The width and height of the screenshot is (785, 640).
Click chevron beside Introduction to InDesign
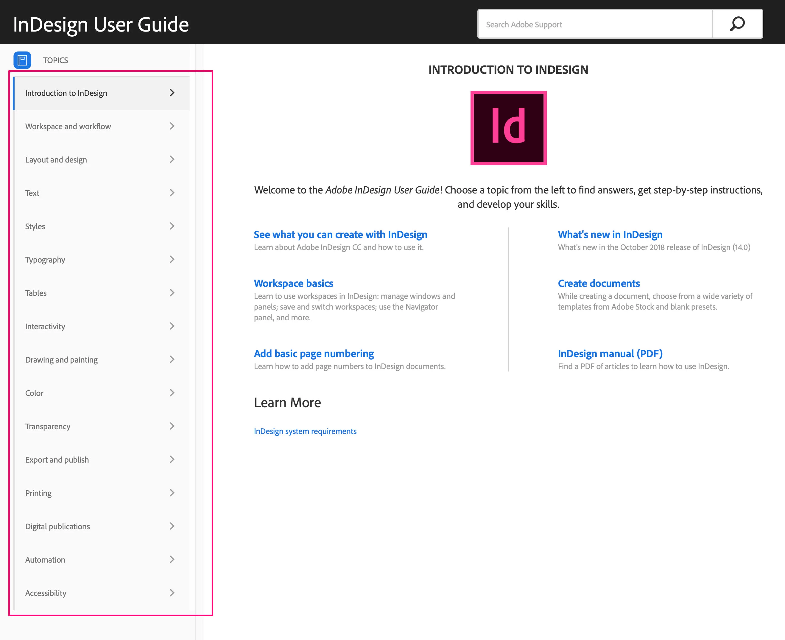coord(172,93)
